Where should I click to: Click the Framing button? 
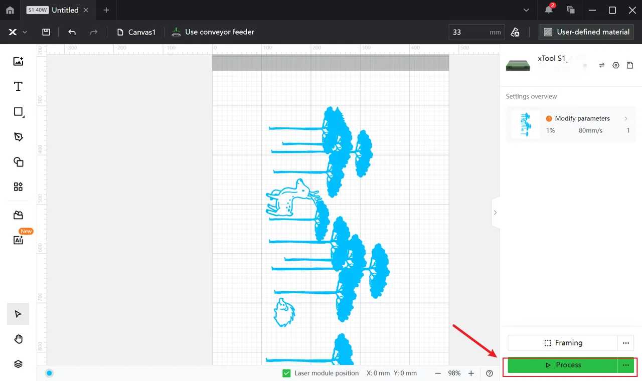click(x=563, y=343)
